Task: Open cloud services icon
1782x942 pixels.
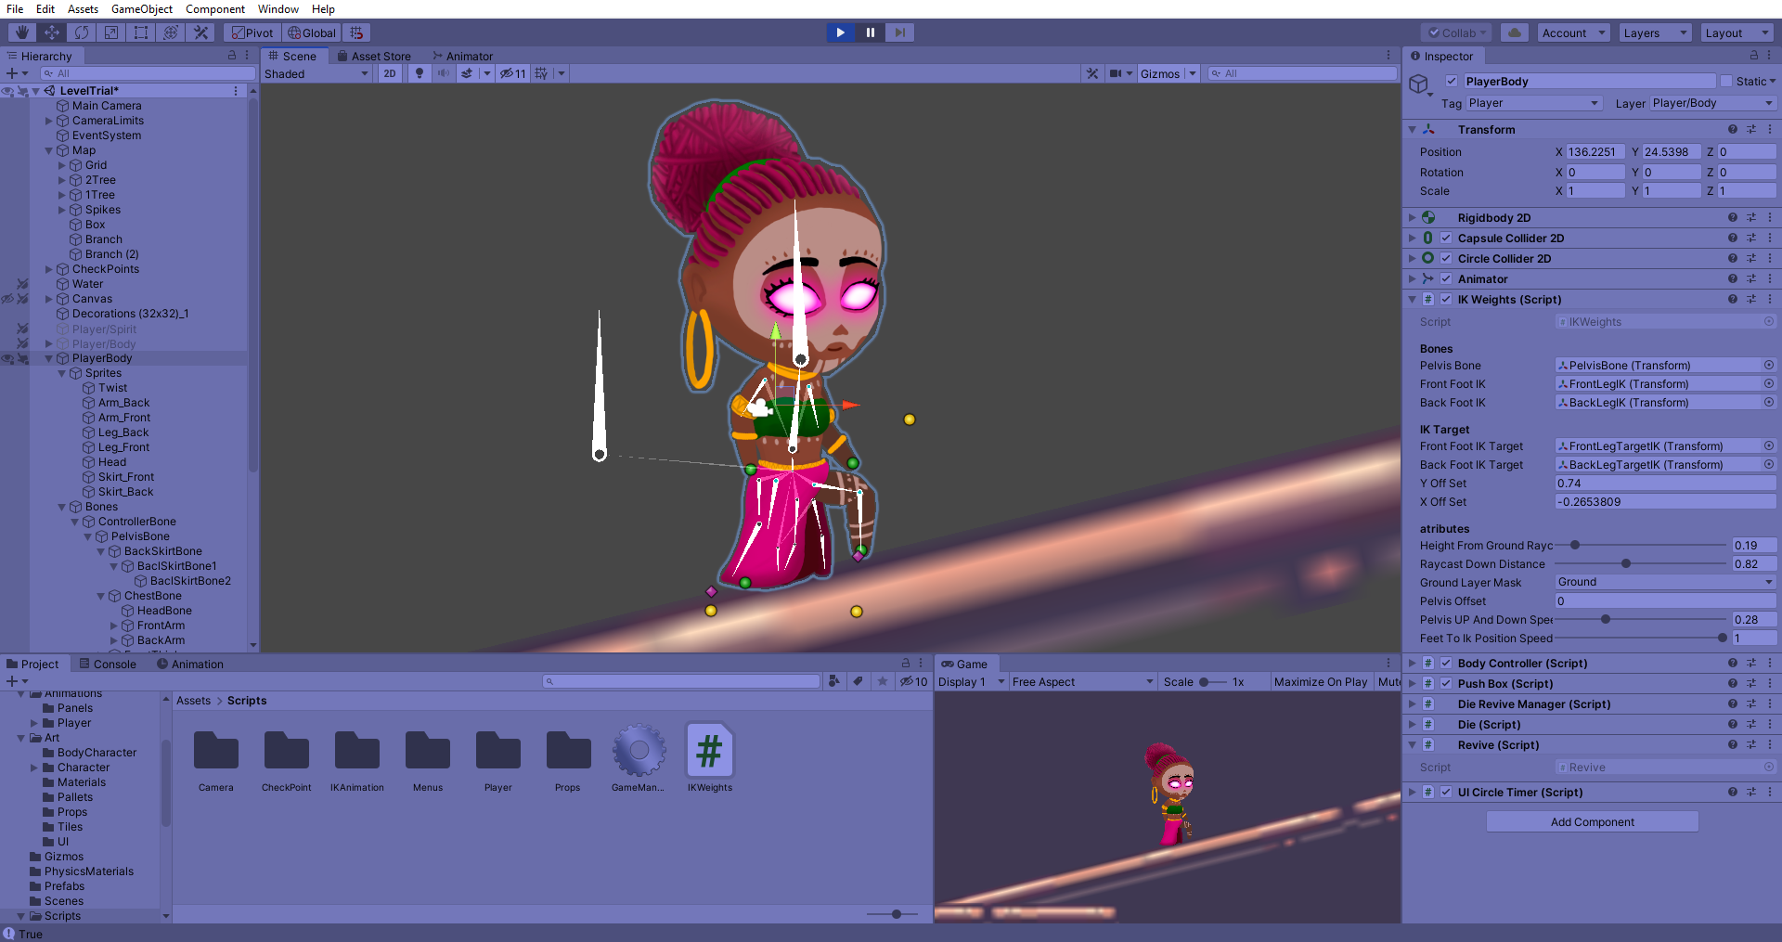Action: (1515, 32)
